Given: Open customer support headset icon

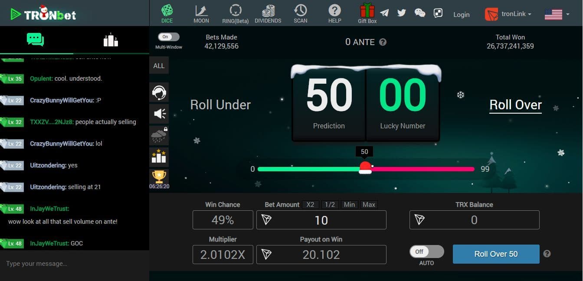Looking at the screenshot, I should tap(159, 92).
